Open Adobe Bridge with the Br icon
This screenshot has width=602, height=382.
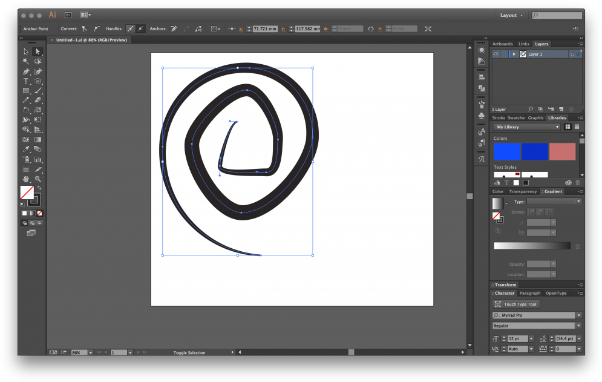(68, 15)
